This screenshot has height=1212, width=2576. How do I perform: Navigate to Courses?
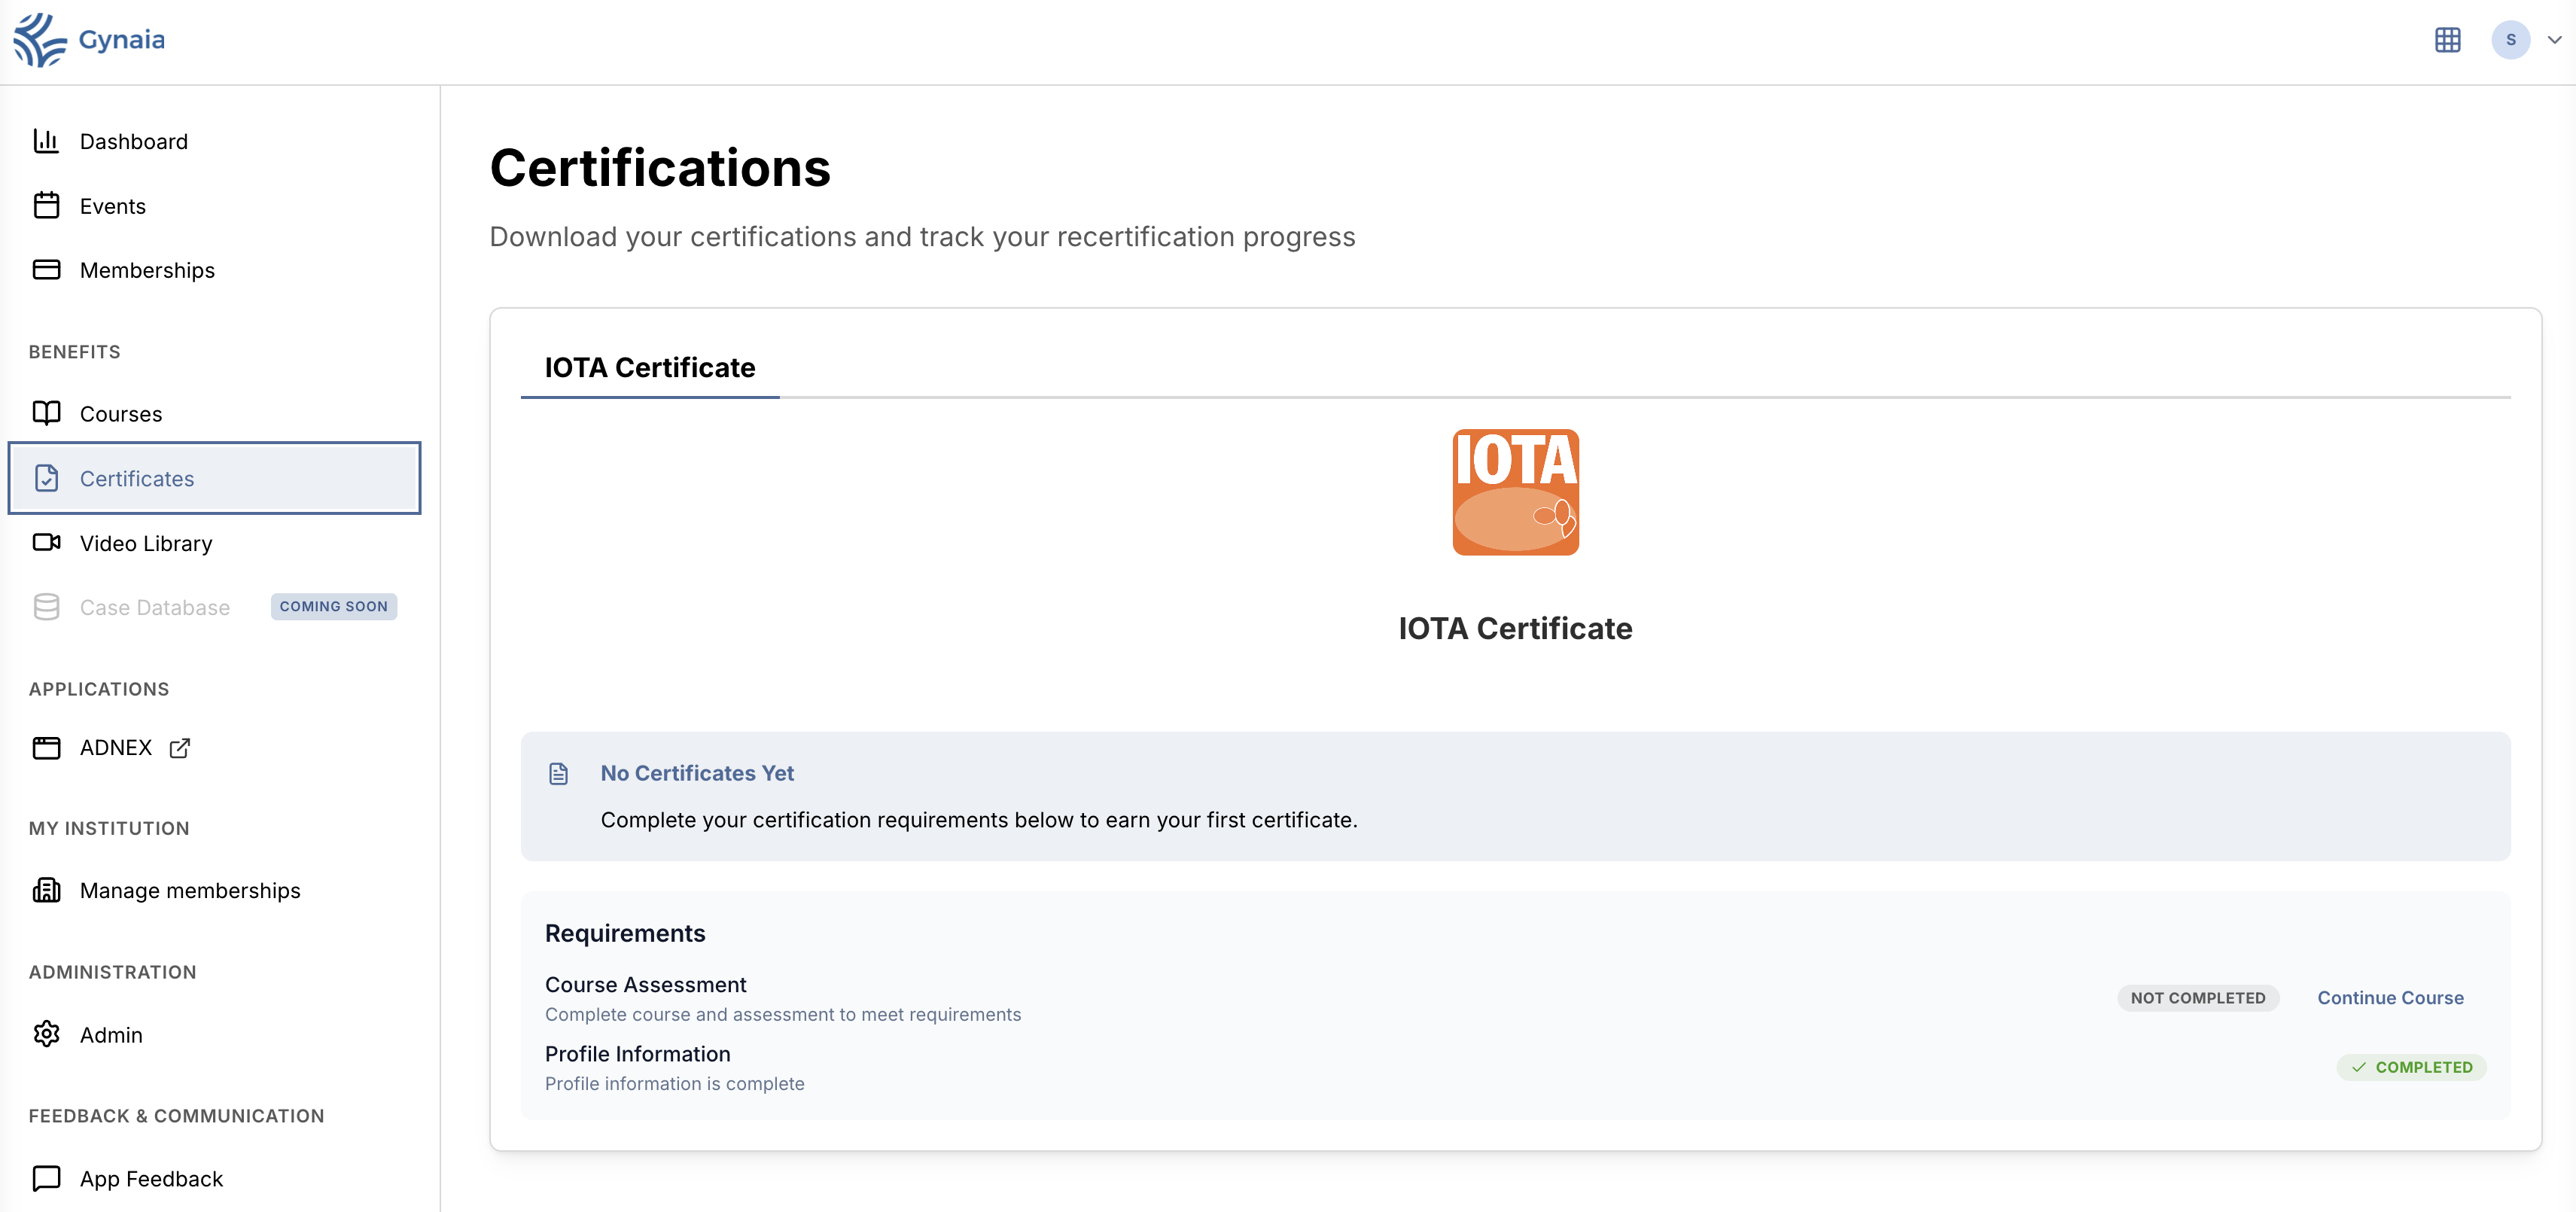(x=120, y=414)
